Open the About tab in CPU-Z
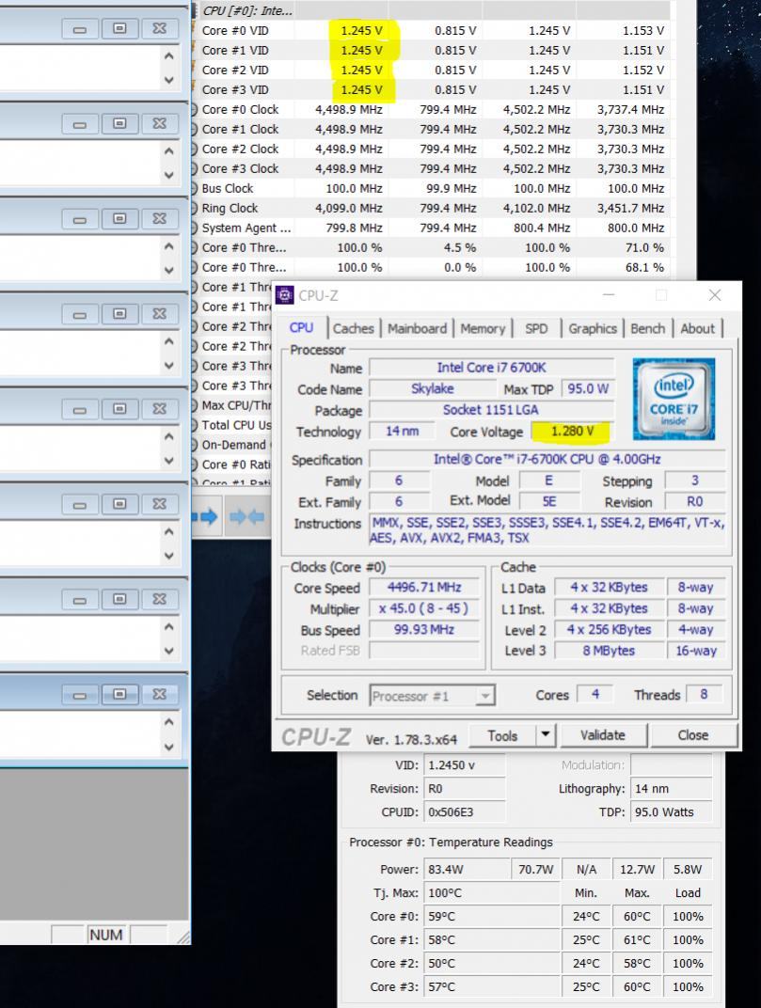This screenshot has height=1008, width=761. pos(697,328)
